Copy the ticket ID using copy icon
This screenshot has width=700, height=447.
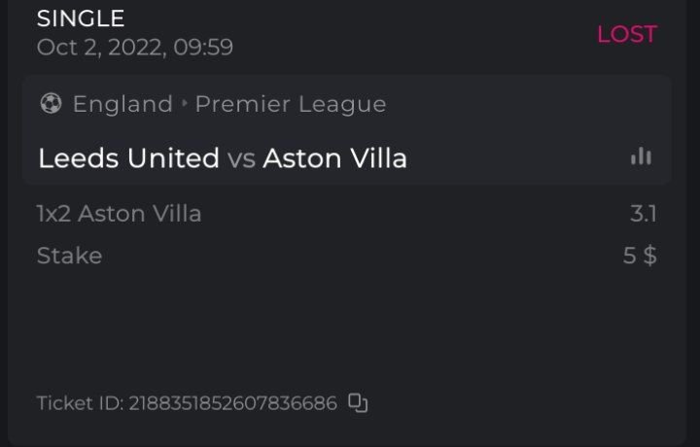point(359,403)
